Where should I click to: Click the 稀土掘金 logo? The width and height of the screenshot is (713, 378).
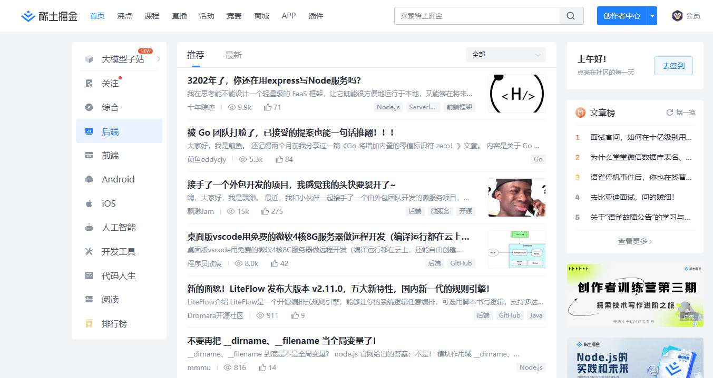(49, 16)
